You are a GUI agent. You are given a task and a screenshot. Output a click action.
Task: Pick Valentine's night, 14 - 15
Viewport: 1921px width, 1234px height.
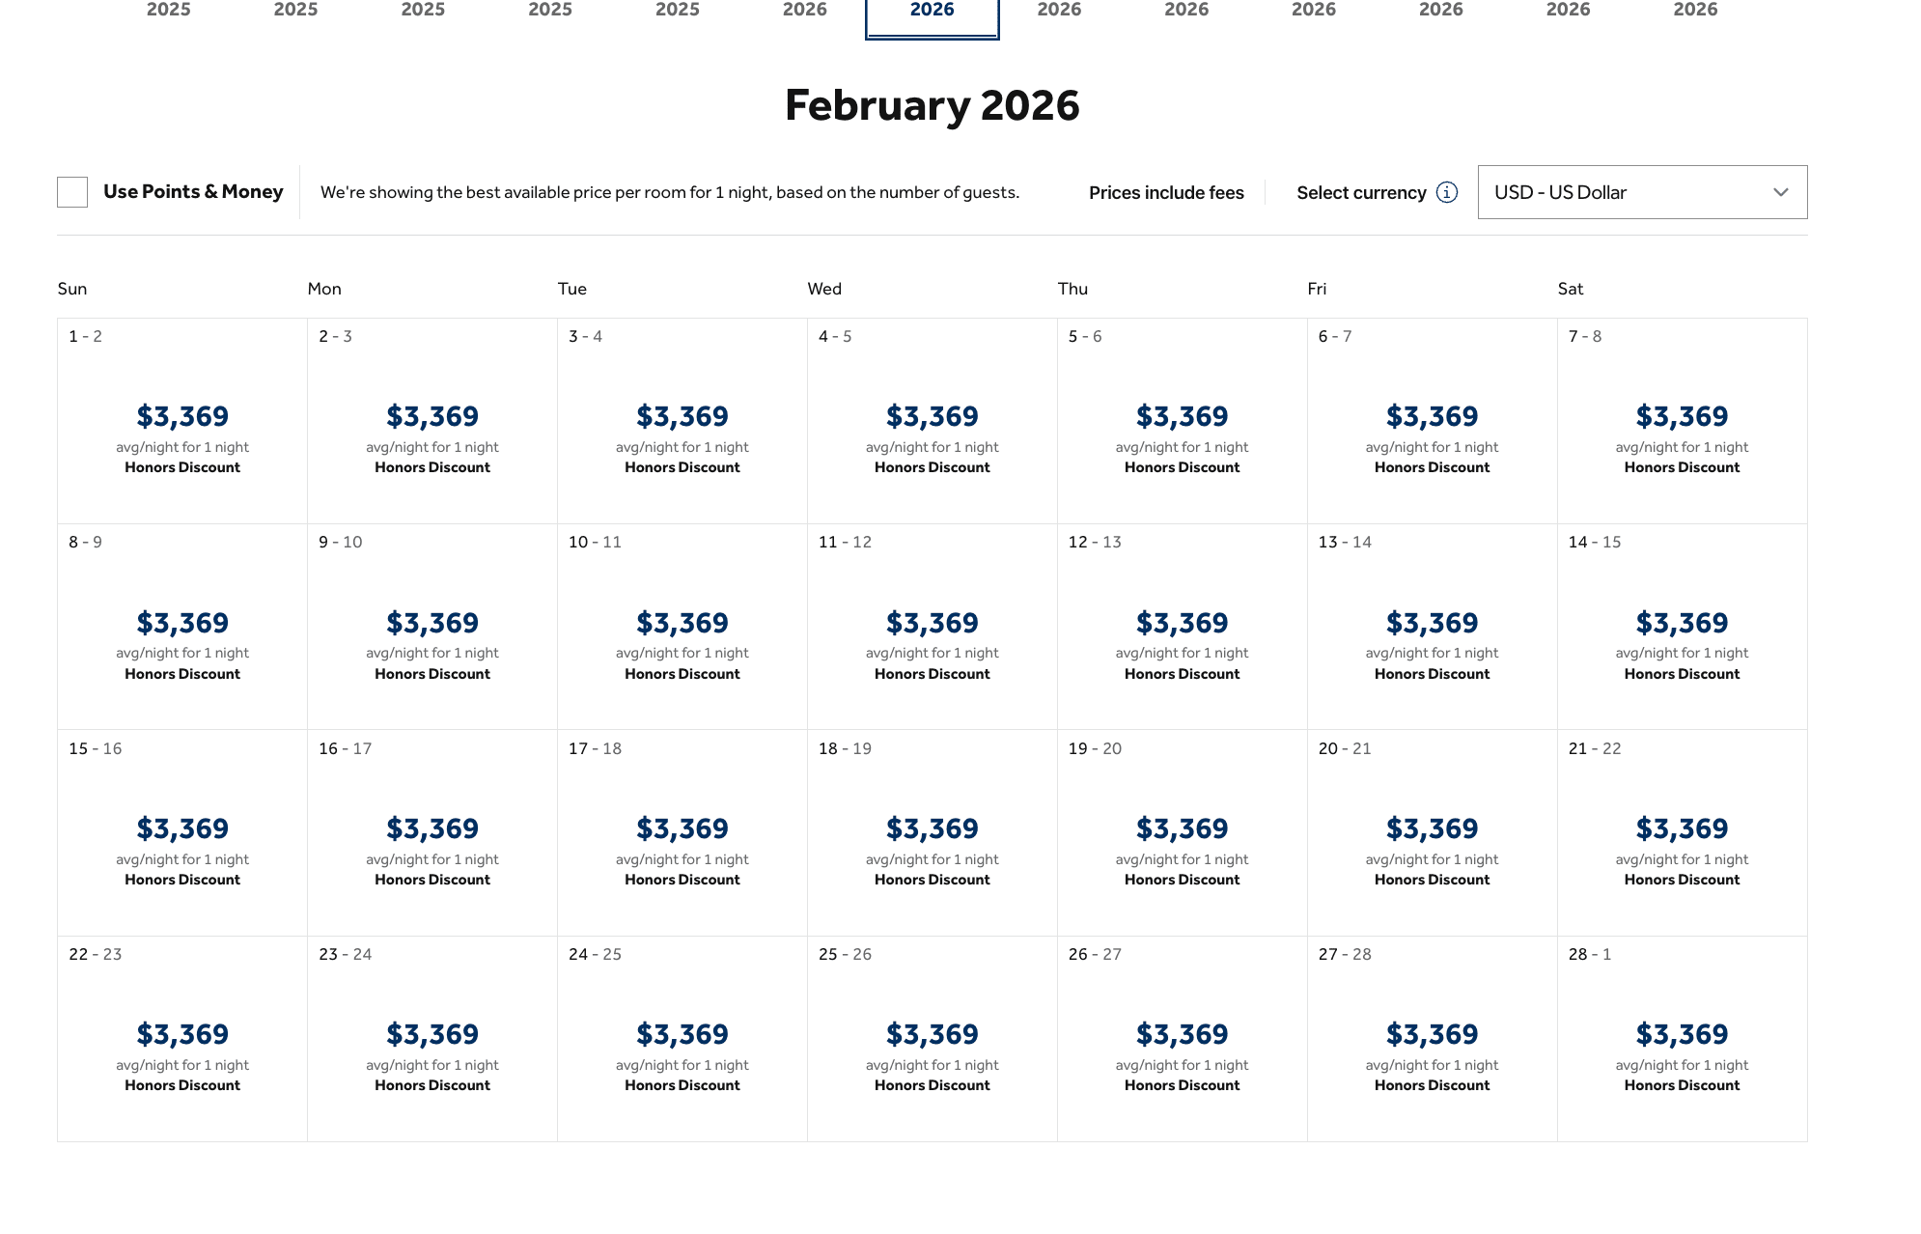(1682, 627)
